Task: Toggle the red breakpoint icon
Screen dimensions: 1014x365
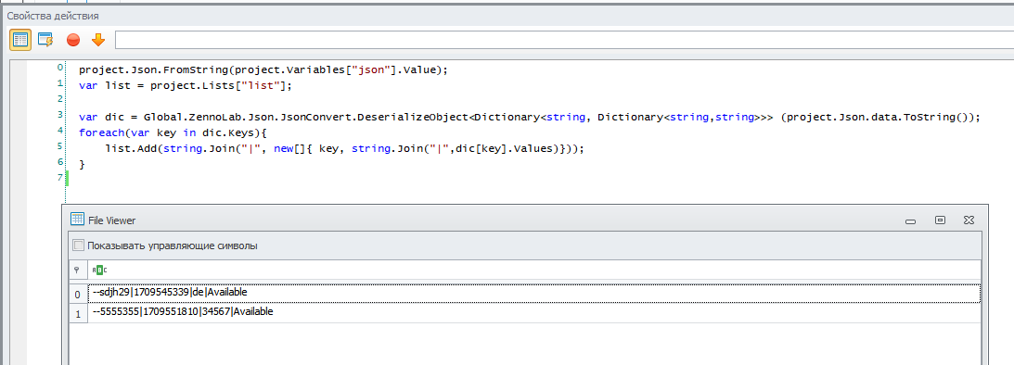Action: (73, 40)
